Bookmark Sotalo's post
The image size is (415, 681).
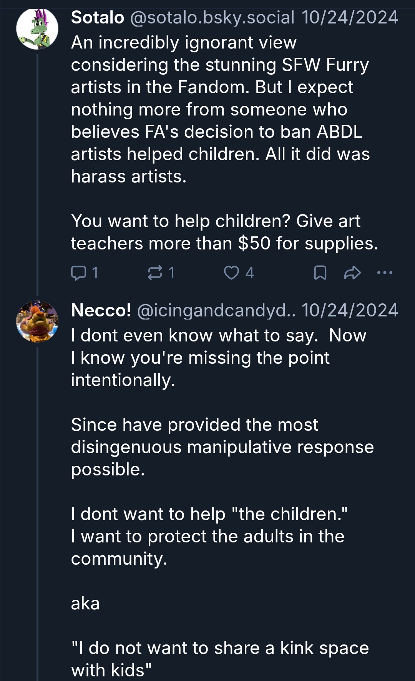320,273
